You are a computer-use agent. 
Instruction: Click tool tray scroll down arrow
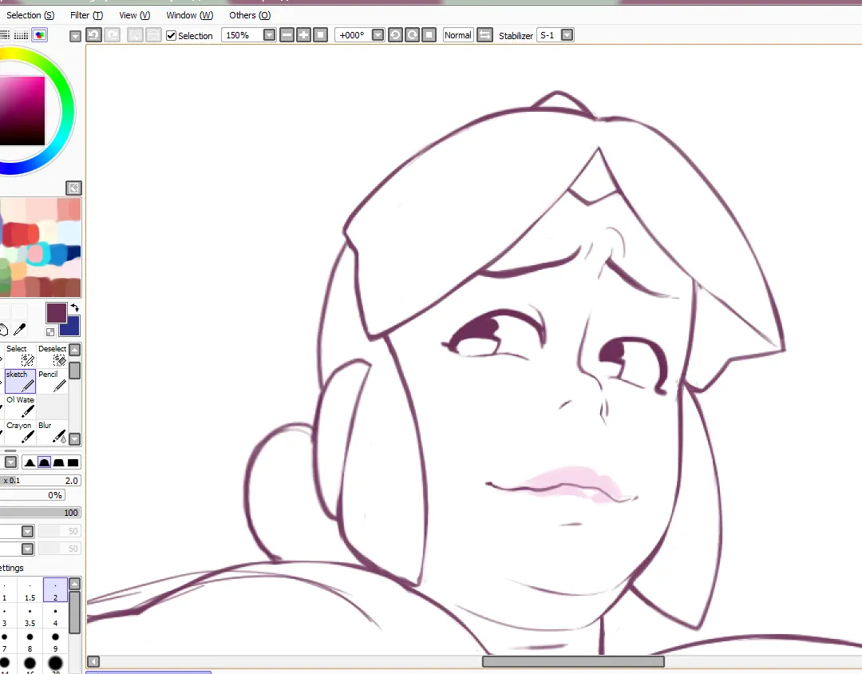[75, 438]
